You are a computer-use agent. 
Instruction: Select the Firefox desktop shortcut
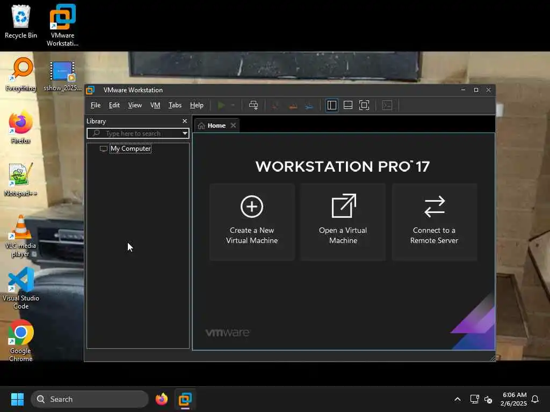(21, 127)
